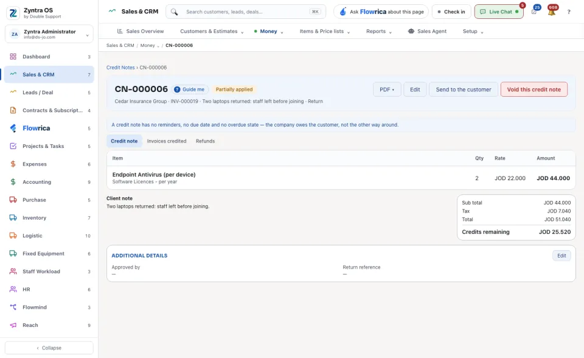The height and width of the screenshot is (358, 584).
Task: Click the Guide me button
Action: 190,89
